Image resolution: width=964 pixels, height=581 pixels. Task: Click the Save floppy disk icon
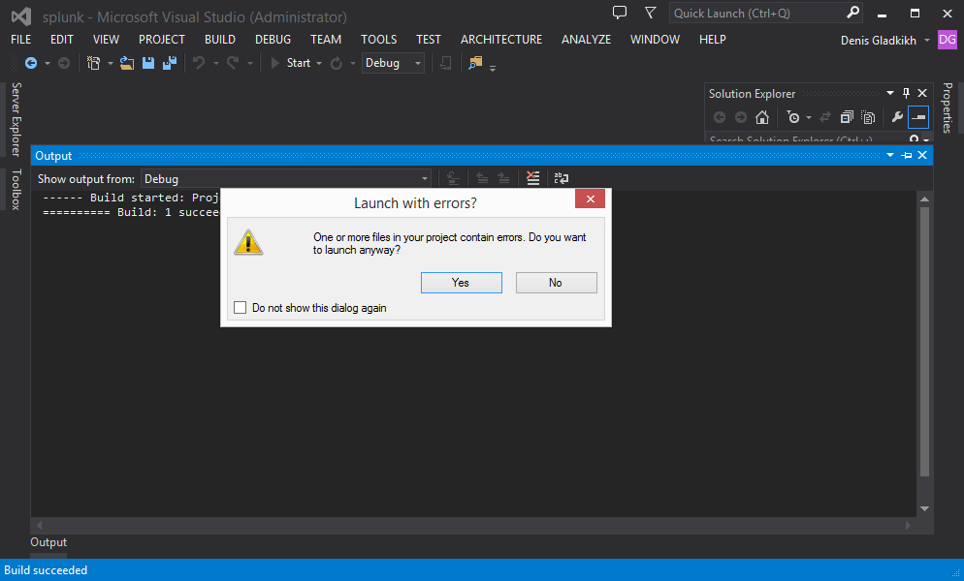tap(148, 63)
